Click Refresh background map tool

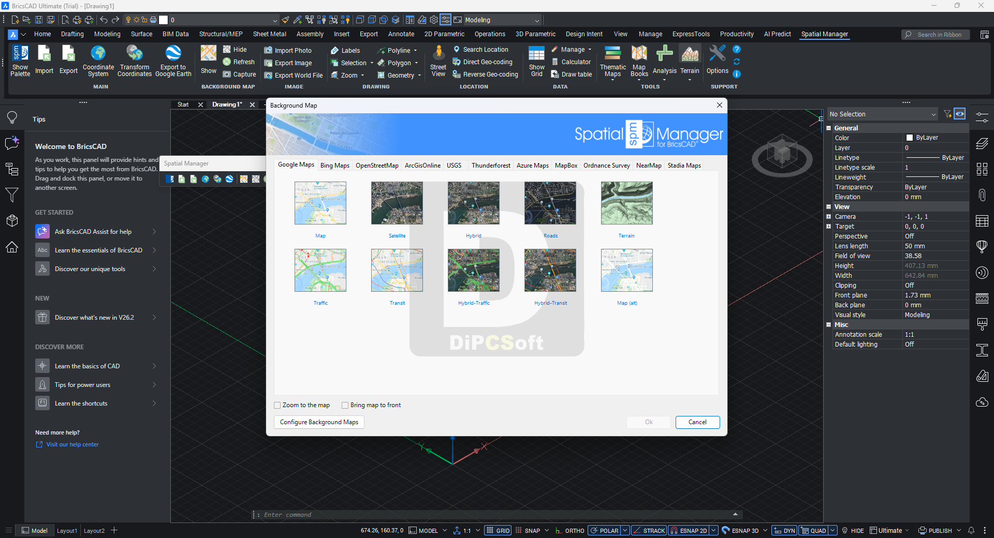pyautogui.click(x=239, y=62)
